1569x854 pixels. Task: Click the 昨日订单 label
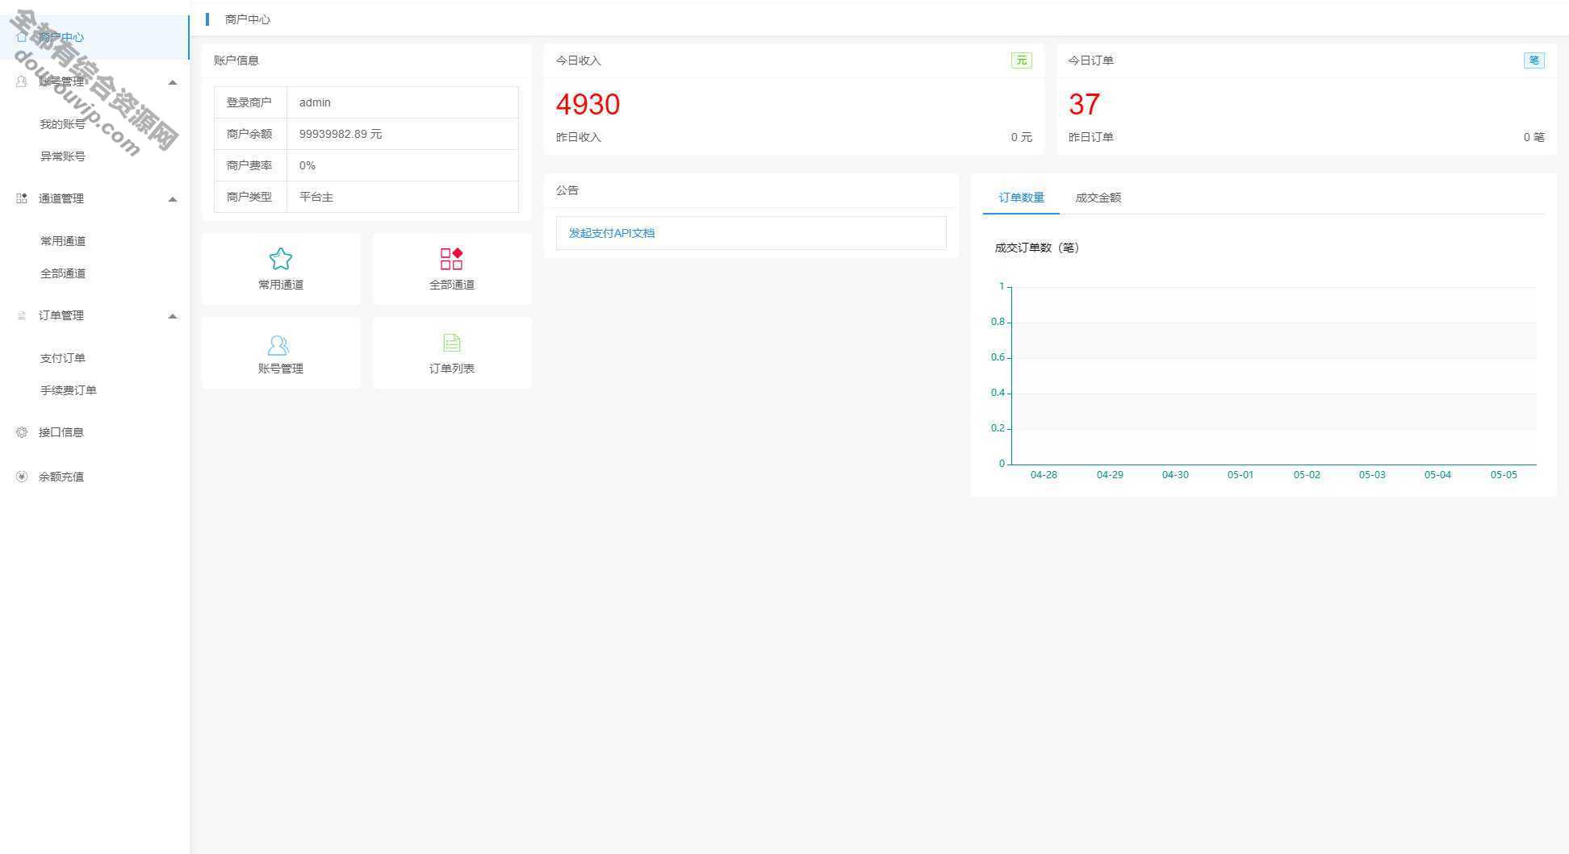[1091, 137]
